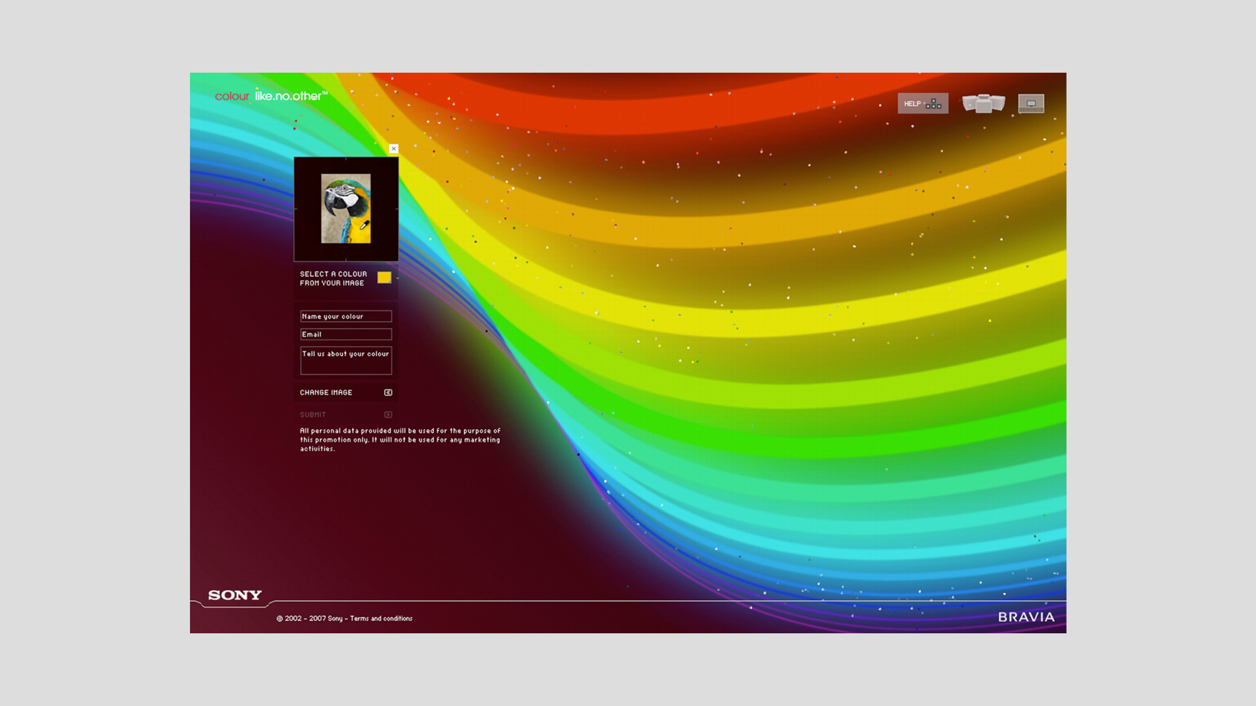The height and width of the screenshot is (706, 1256).
Task: Click the arrow-keys icon beside HELP
Action: (933, 104)
